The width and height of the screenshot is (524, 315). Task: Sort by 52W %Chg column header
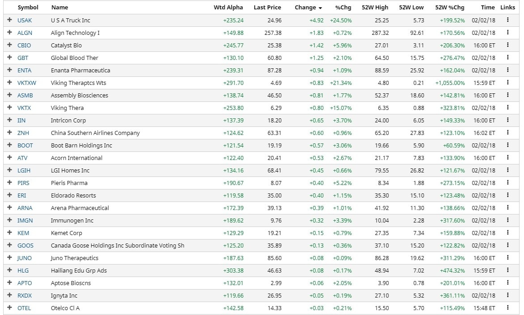tap(449, 8)
